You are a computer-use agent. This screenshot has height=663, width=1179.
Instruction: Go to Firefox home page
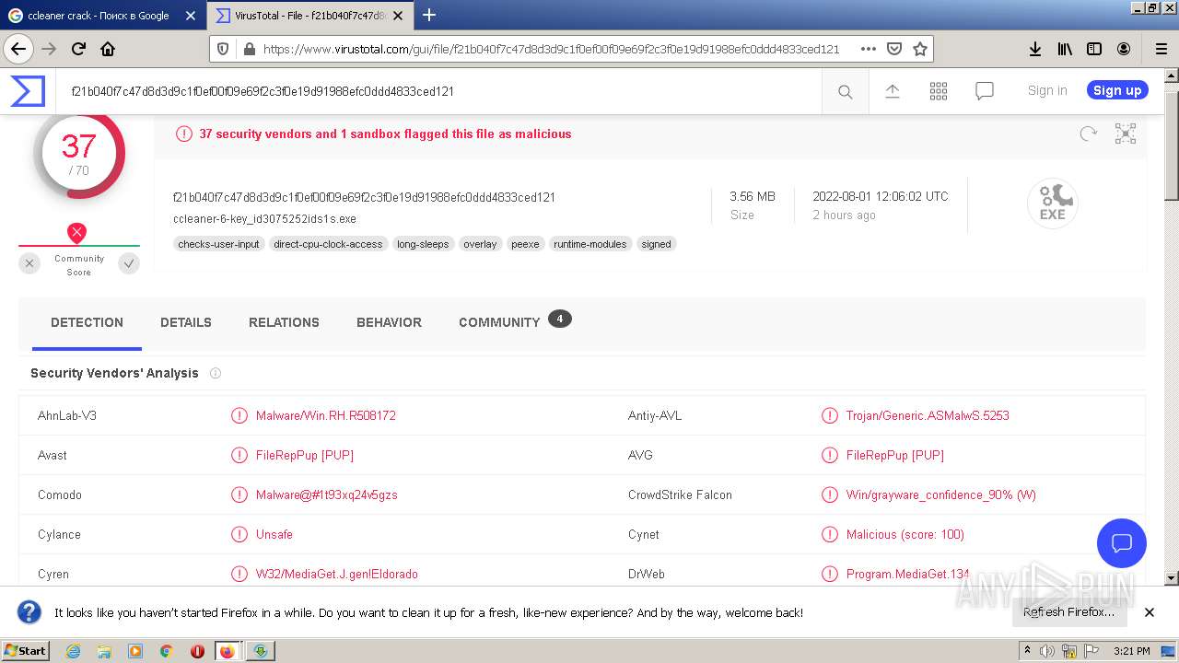click(x=108, y=49)
